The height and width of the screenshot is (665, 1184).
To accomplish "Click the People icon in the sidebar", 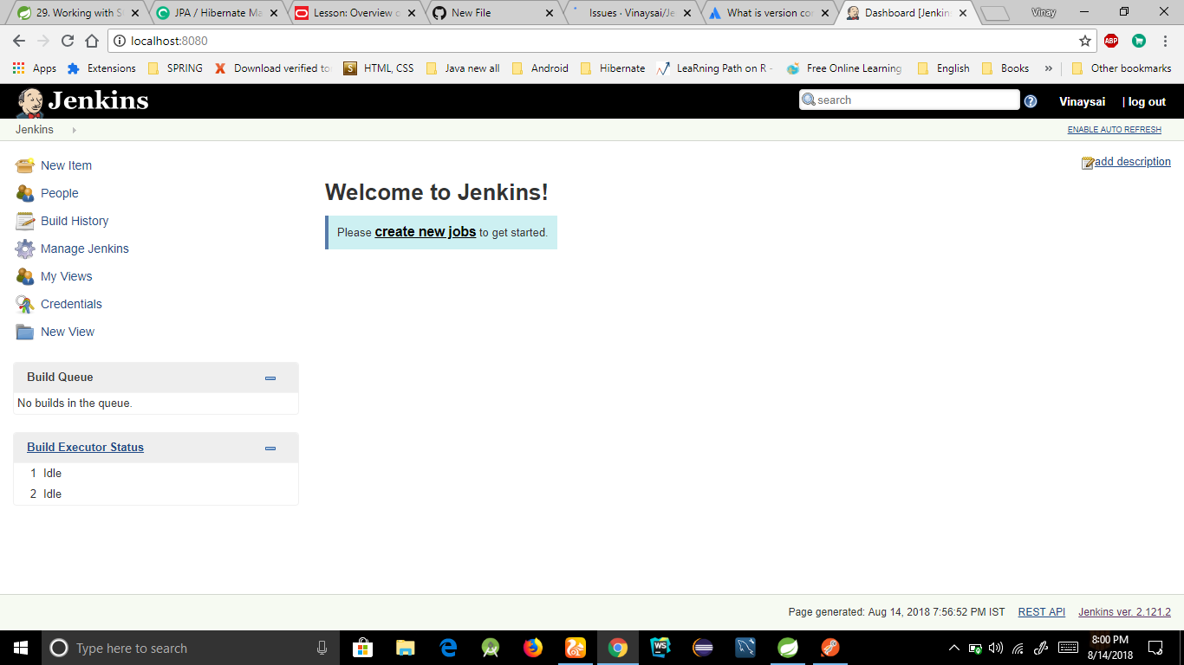I will pos(23,192).
